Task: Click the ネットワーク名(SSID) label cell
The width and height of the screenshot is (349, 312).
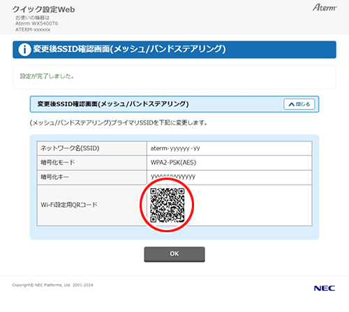Action: 92,148
